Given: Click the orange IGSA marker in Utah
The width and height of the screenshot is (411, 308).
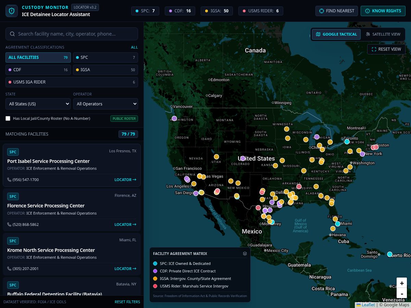Looking at the screenshot, I should tap(216, 157).
